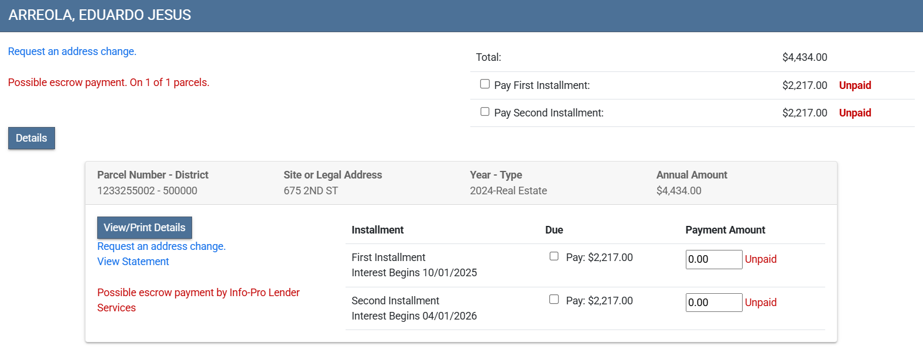Click the Annual Amount $4,434.00 value
The image size is (923, 357).
tap(678, 191)
